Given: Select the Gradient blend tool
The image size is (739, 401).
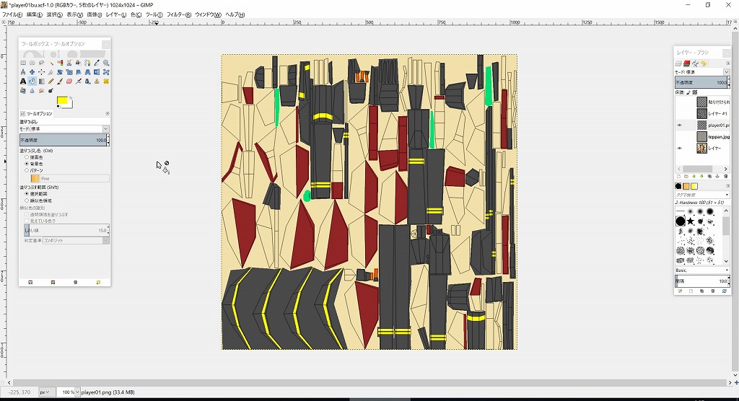Looking at the screenshot, I should coord(41,81).
